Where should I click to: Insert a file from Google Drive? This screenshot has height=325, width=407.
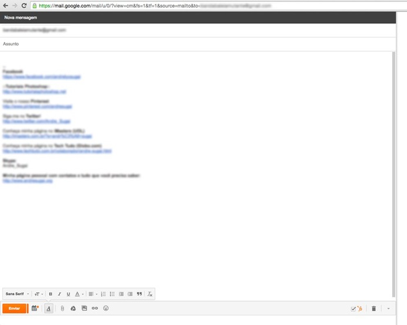pos(73,308)
